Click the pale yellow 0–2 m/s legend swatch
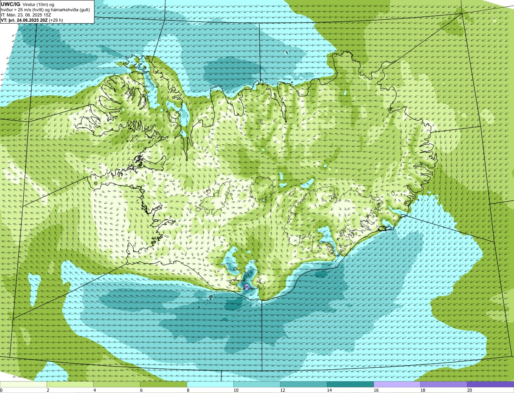This screenshot has height=393, width=514. [x=23, y=384]
